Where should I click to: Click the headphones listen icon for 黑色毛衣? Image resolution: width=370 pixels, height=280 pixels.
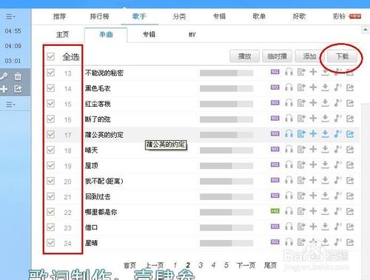click(x=289, y=87)
